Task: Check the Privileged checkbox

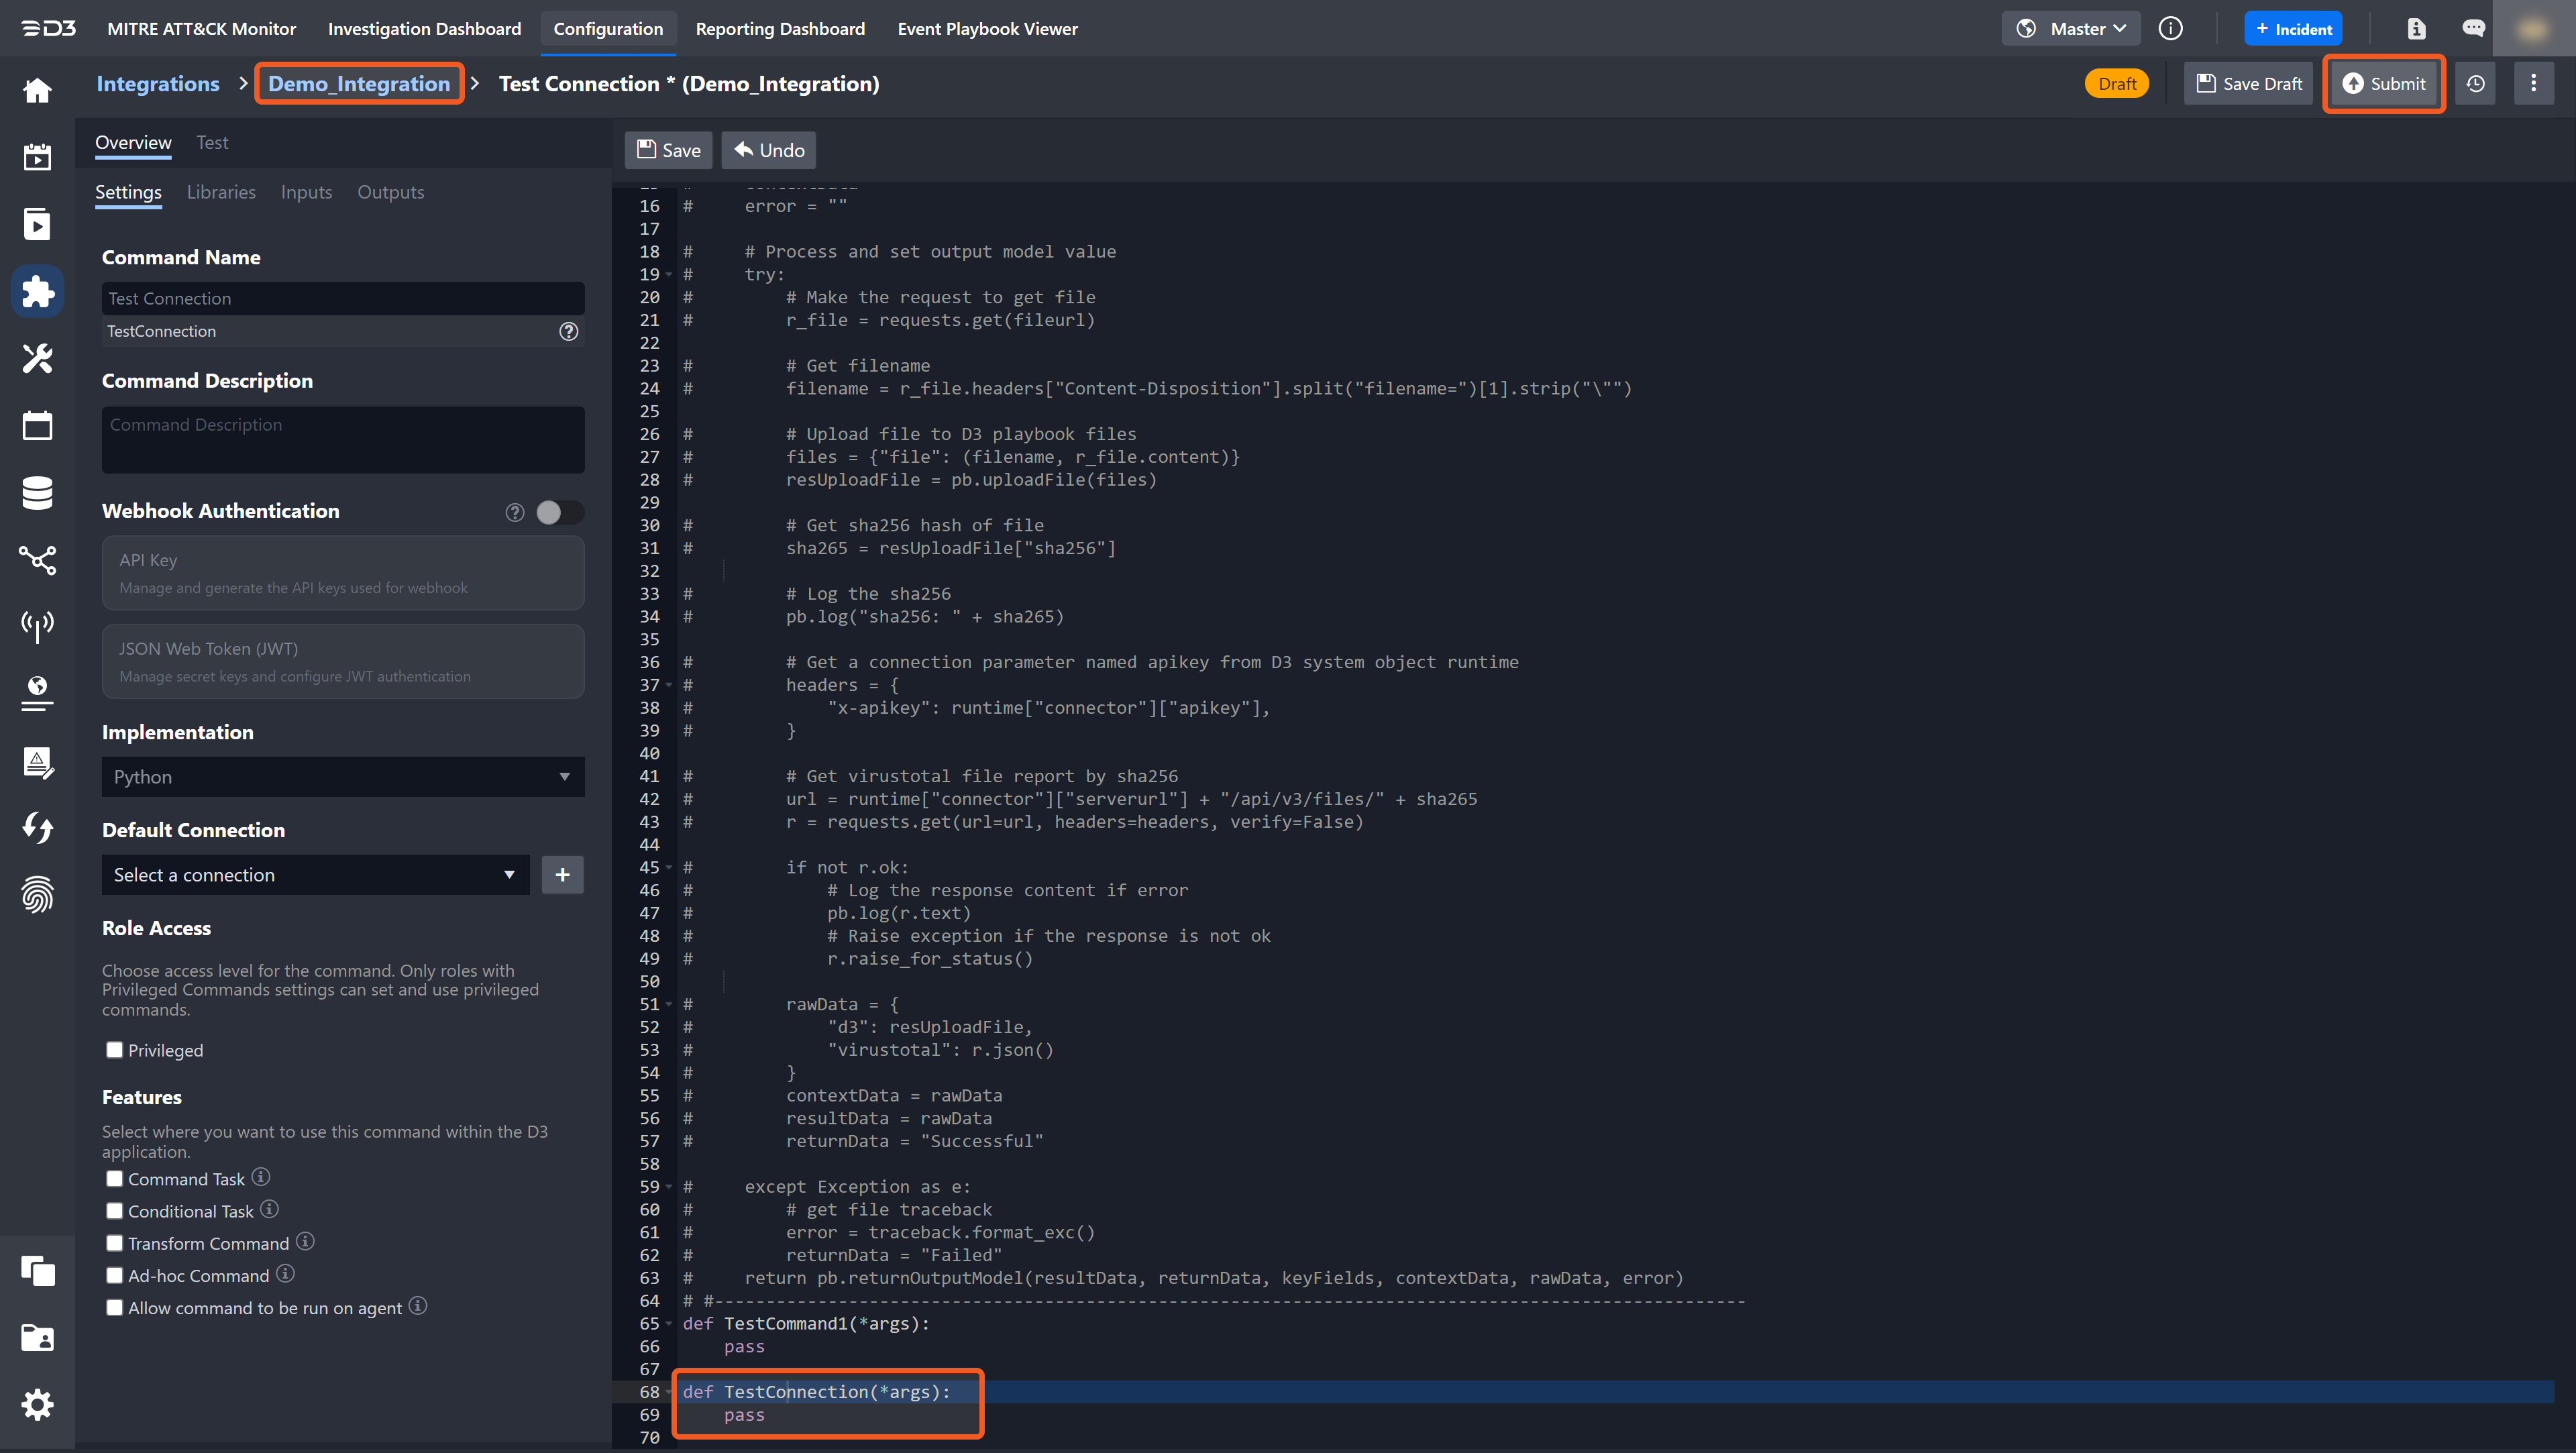Action: [x=115, y=1050]
